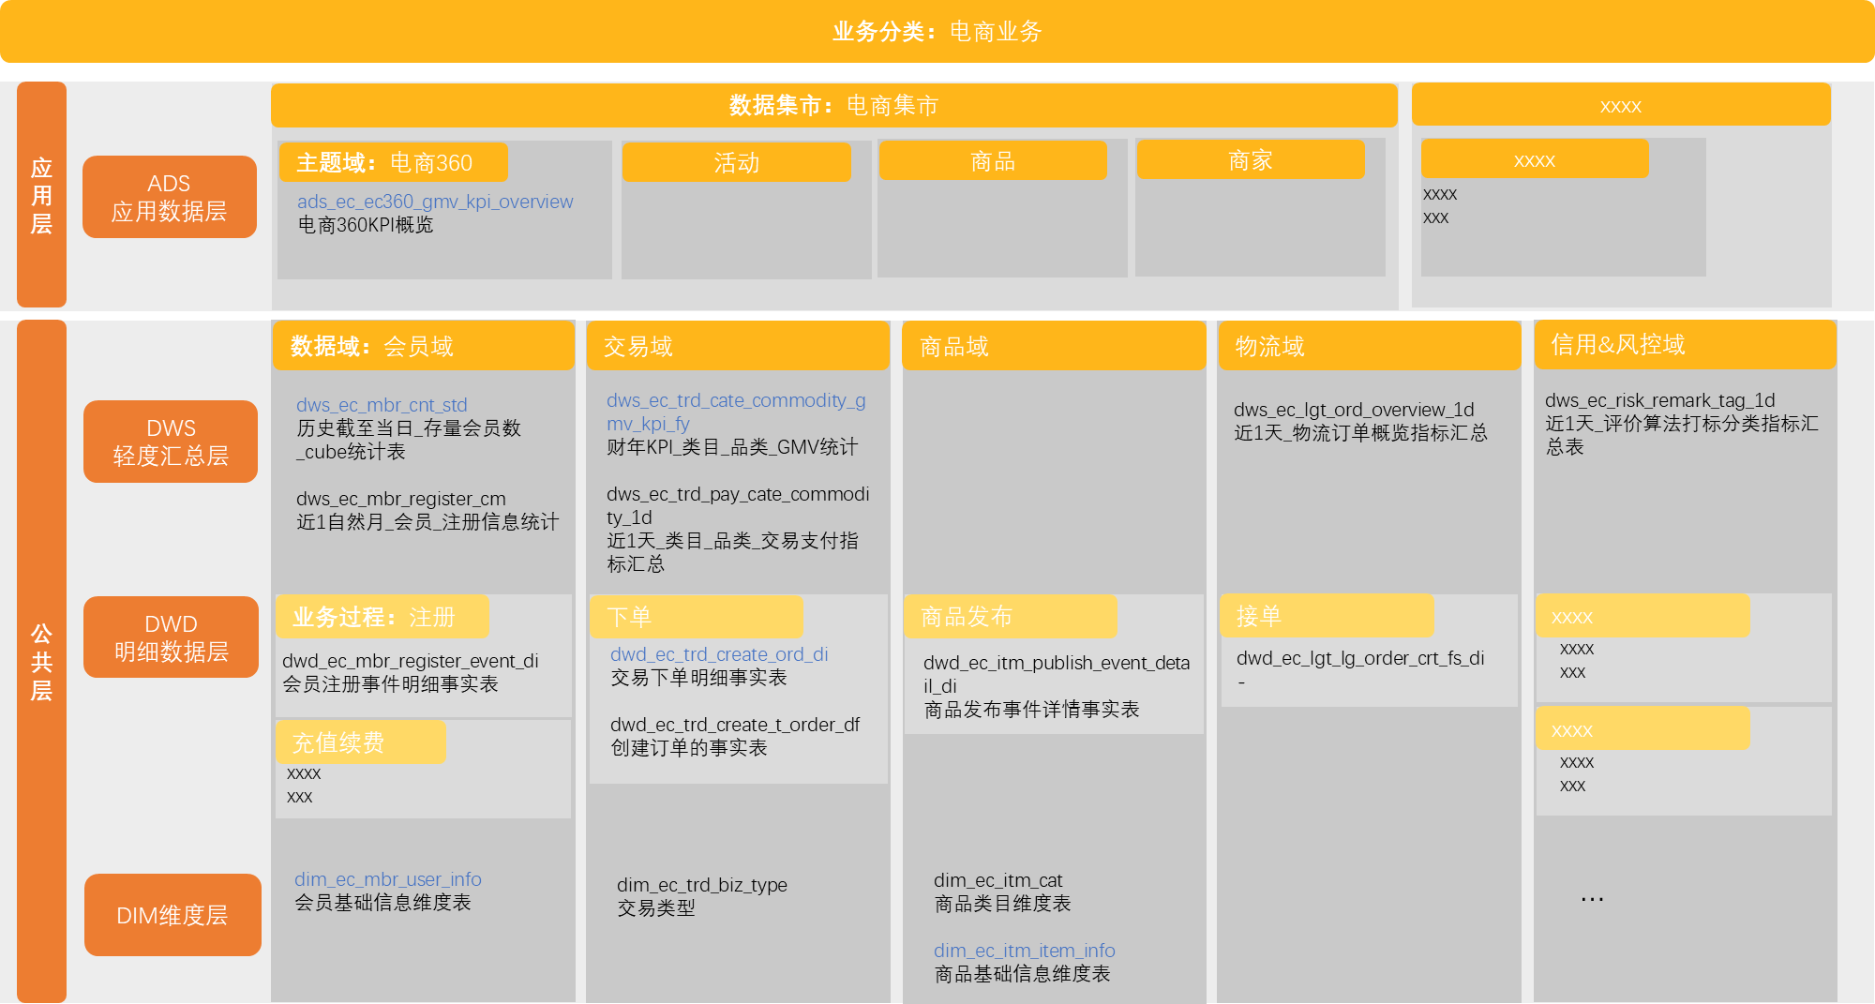Screen dimensions: 1875x1004
Task: Select the 商品域 header
Action: 1054,346
